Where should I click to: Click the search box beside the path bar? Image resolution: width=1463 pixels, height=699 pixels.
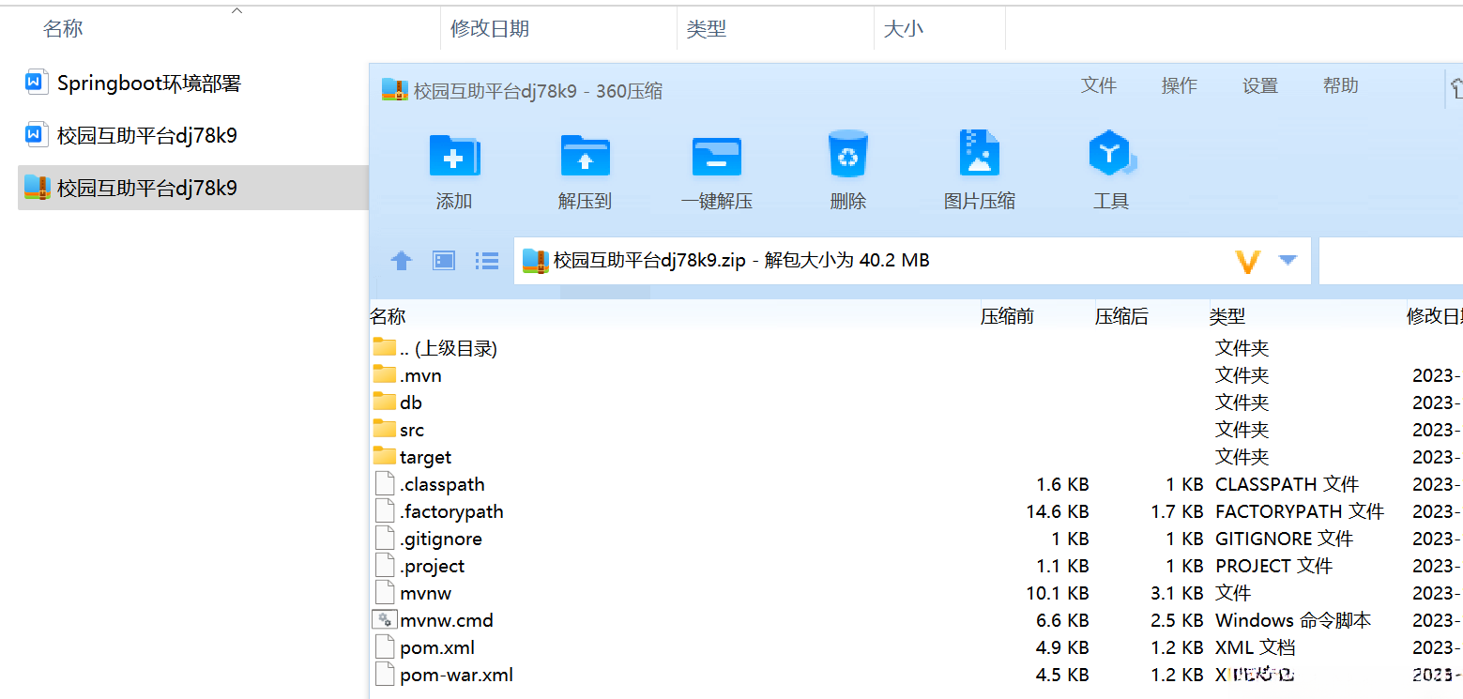[x=1391, y=260]
